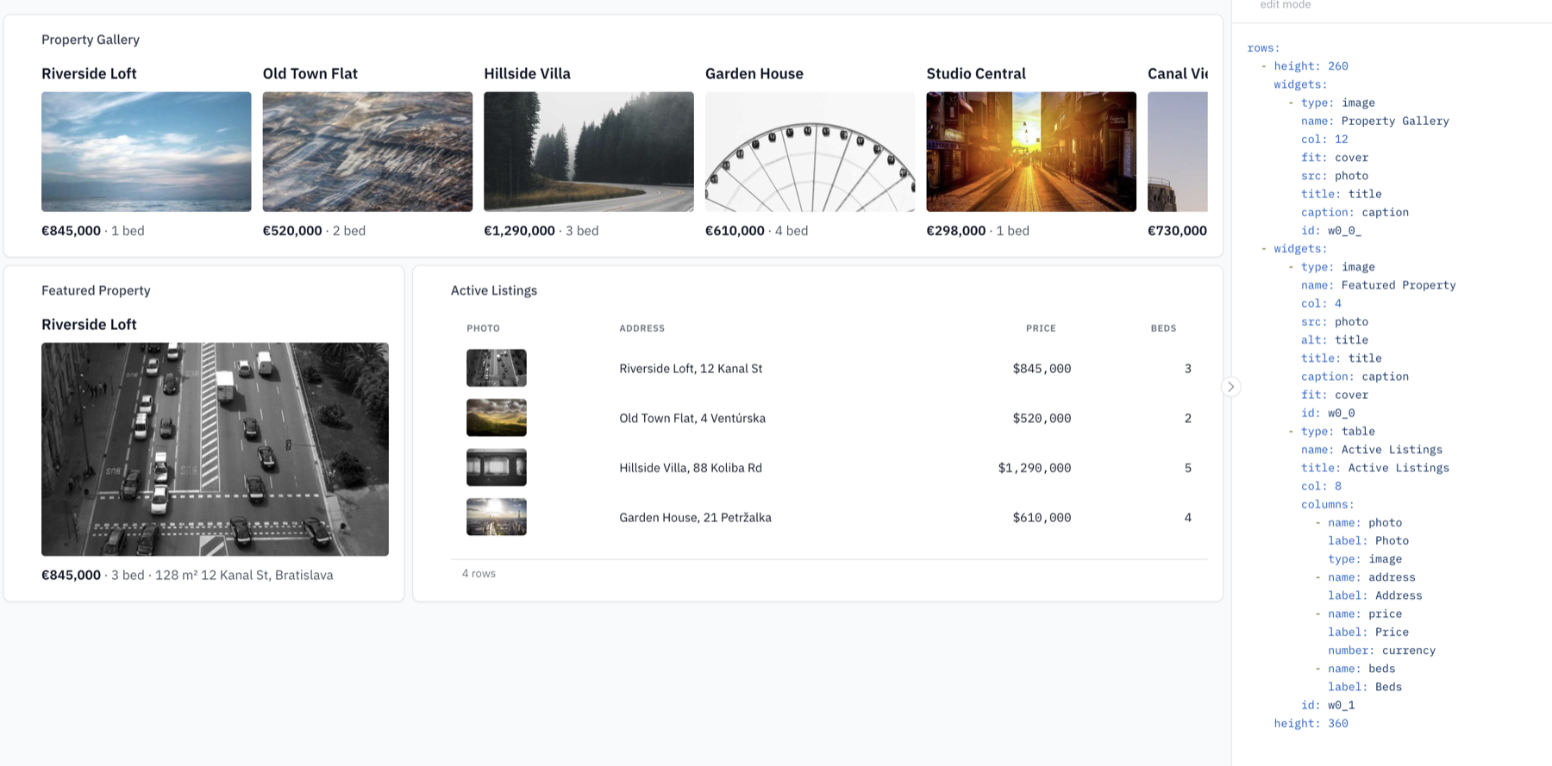
Task: Click the "$520,000" price cell
Action: (x=1042, y=419)
